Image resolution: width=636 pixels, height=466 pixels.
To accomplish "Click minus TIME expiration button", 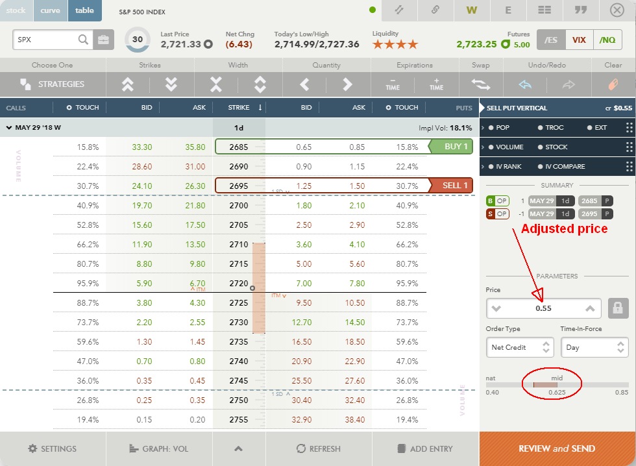I will point(393,84).
